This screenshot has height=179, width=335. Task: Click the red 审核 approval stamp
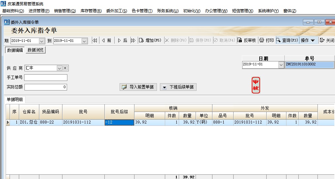click(256, 85)
